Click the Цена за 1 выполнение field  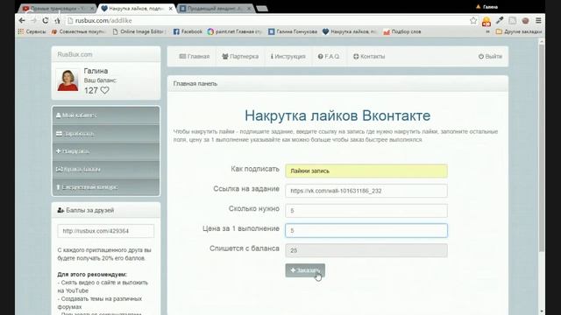[366, 231]
